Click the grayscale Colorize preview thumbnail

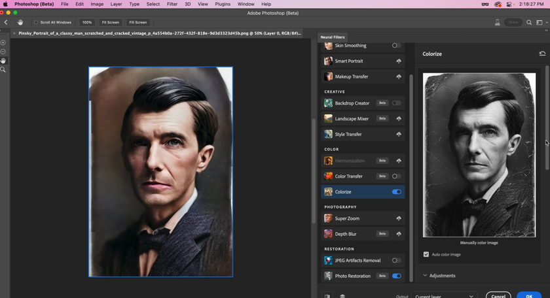tap(479, 155)
